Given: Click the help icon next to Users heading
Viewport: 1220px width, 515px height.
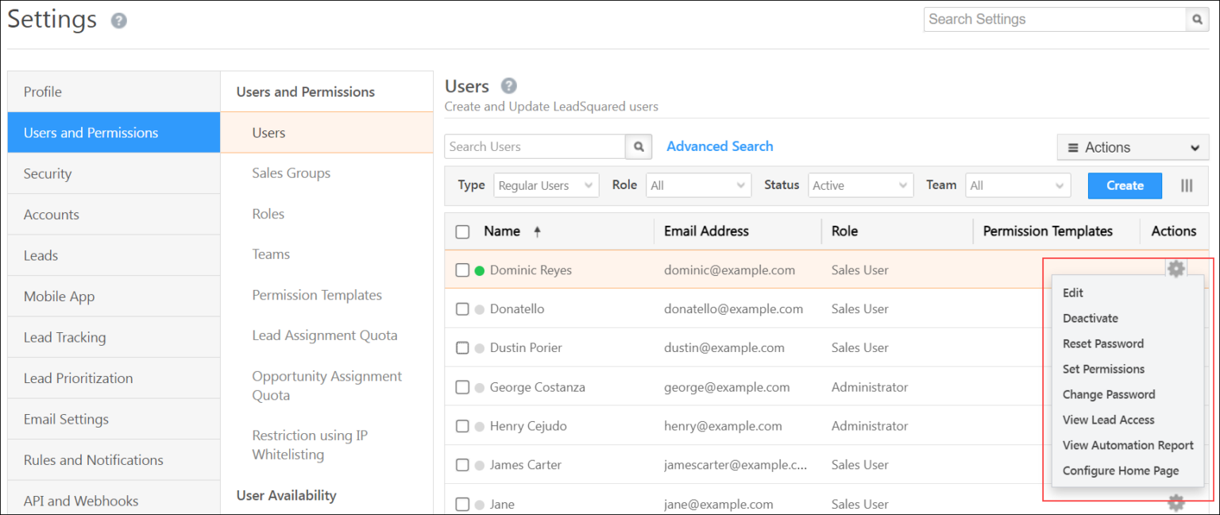Looking at the screenshot, I should click(509, 86).
